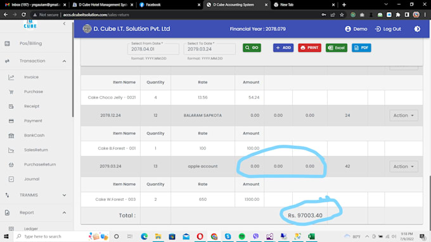
Task: Click the Receipt icon in sidebar
Action: coord(11,106)
